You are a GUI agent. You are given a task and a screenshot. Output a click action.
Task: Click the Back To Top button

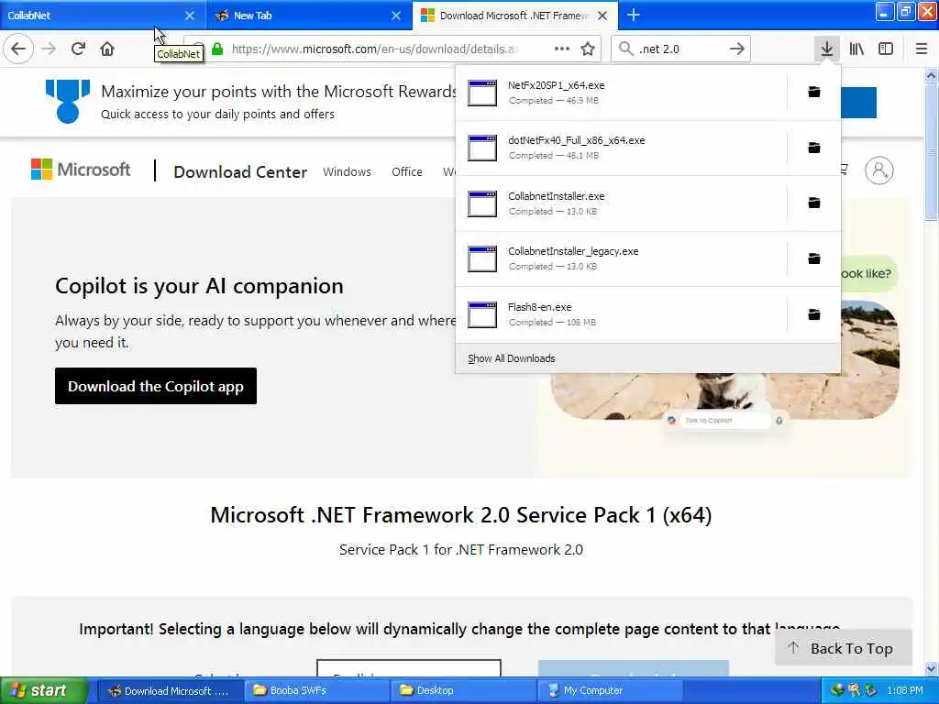pos(844,648)
